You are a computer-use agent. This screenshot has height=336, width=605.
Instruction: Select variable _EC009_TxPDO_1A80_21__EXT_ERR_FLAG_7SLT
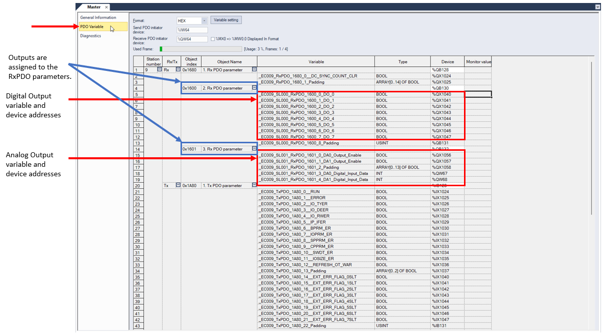pos(316,320)
